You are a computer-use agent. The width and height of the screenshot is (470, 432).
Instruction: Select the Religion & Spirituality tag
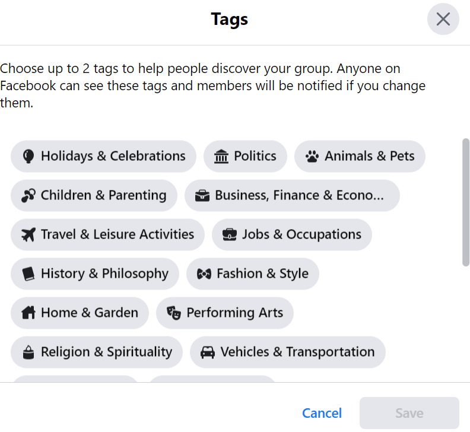click(x=96, y=352)
